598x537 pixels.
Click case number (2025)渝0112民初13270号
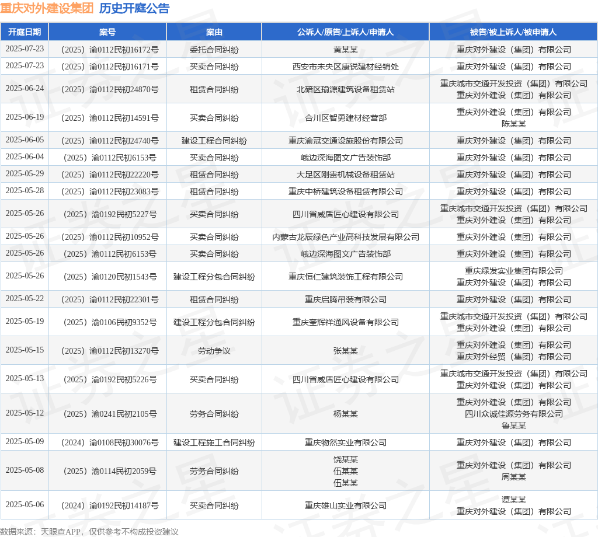(110, 351)
